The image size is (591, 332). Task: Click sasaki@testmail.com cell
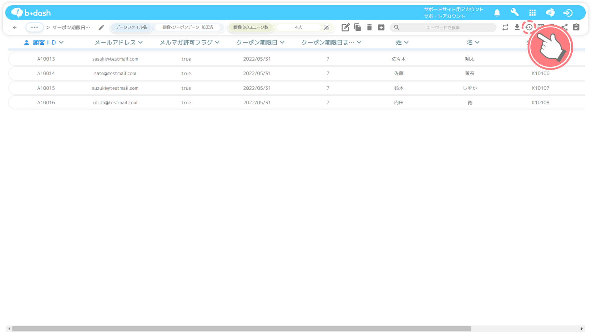point(115,59)
